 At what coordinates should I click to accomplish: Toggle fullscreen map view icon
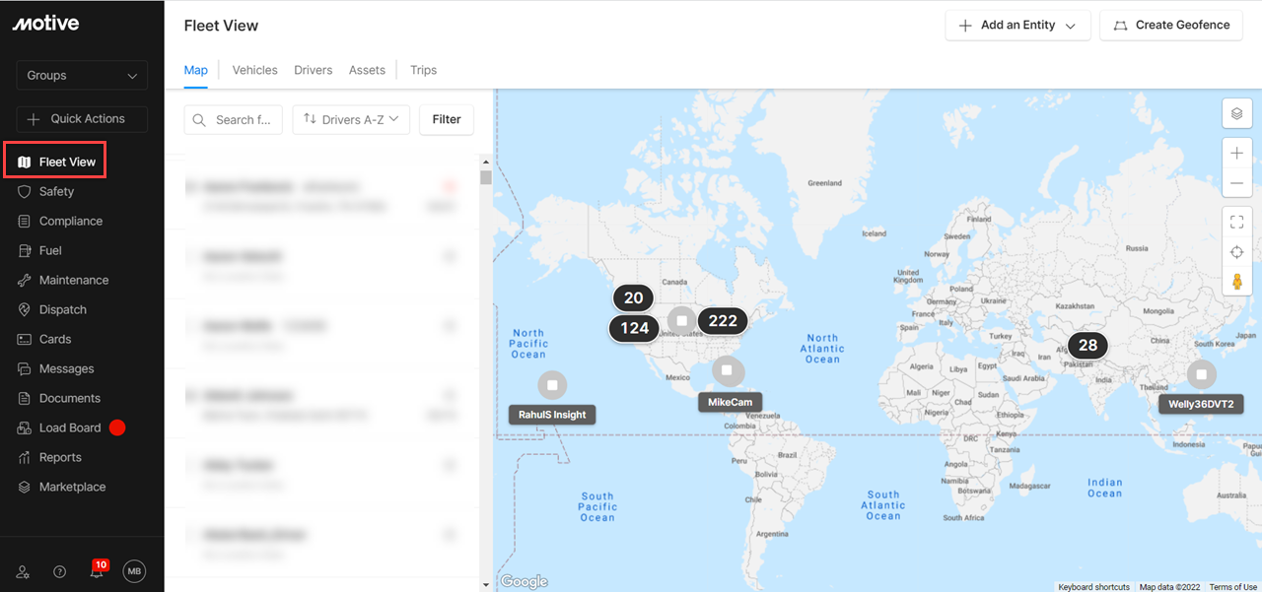click(x=1237, y=222)
